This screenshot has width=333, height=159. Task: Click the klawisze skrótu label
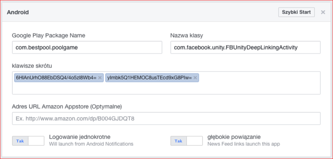coord(32,66)
